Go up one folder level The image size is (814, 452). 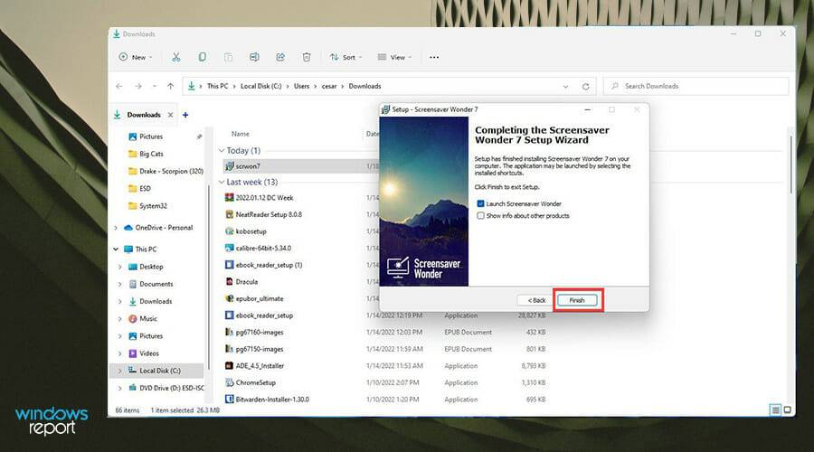tap(170, 86)
